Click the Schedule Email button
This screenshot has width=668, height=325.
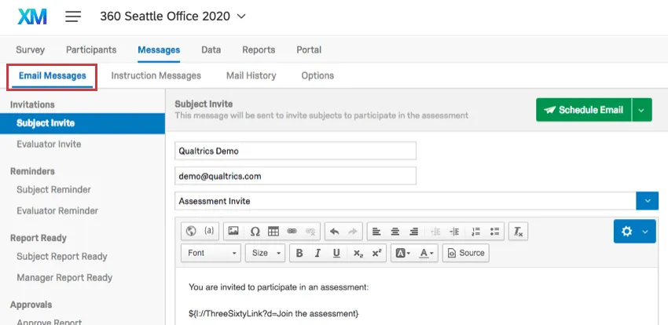click(x=584, y=110)
